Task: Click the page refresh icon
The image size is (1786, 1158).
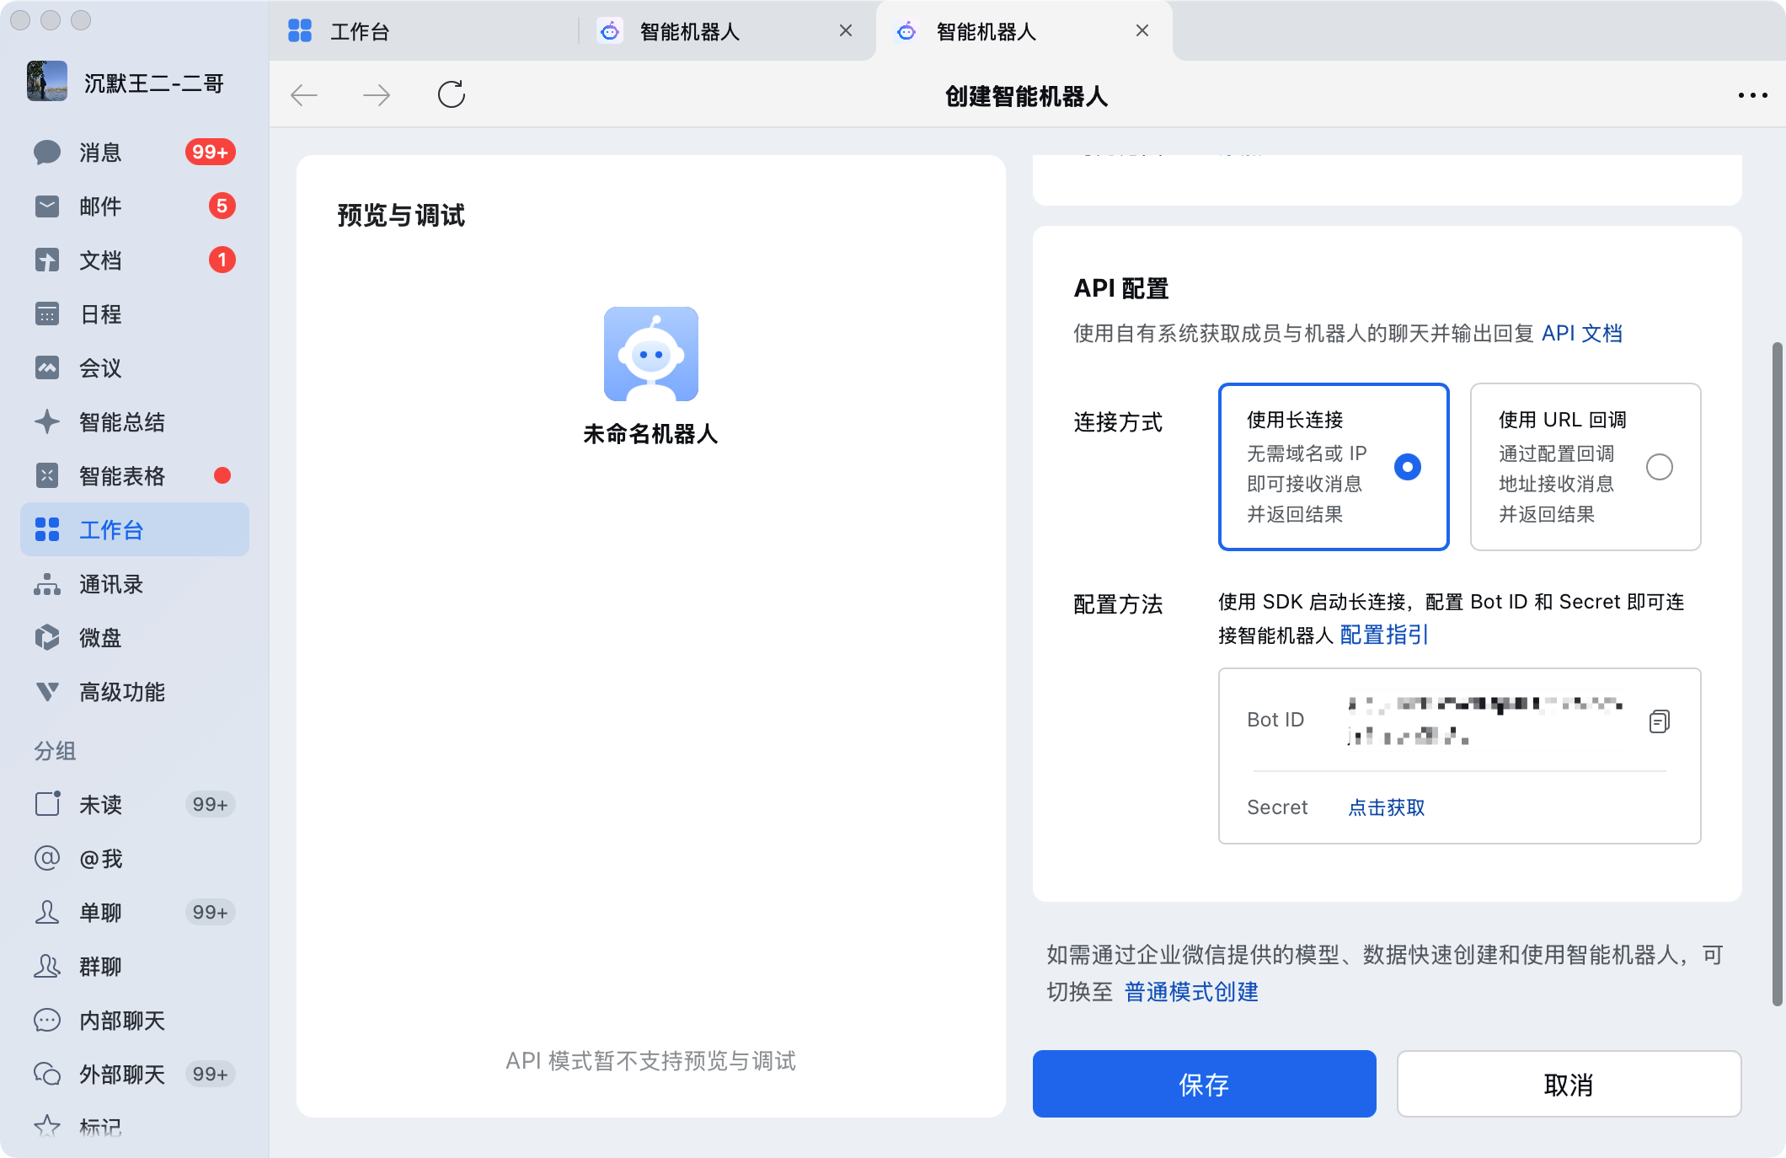Action: coord(452,94)
